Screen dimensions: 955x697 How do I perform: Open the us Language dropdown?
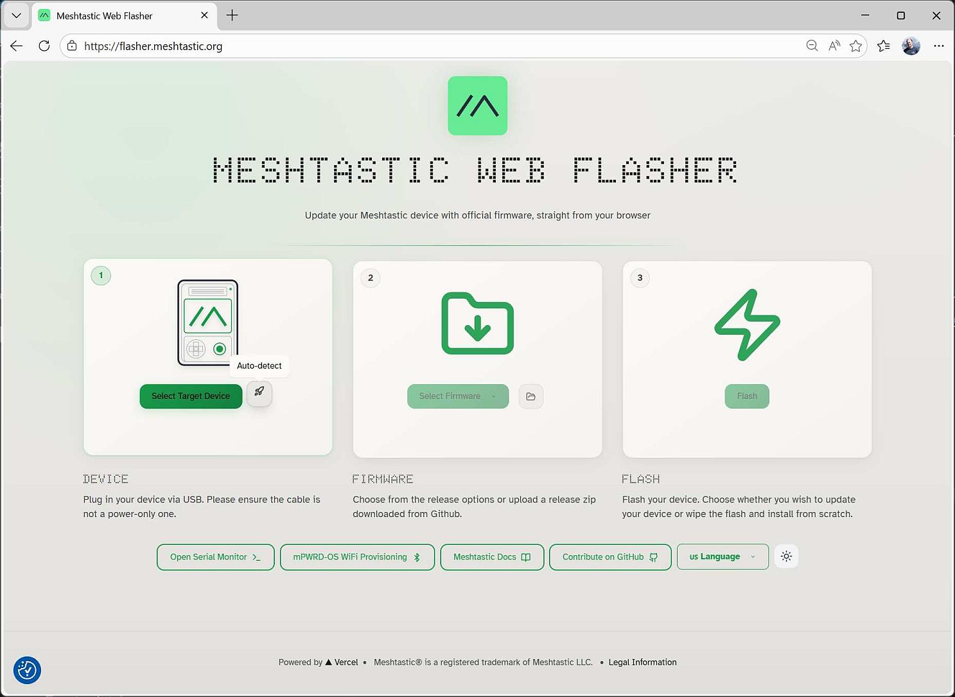(722, 556)
